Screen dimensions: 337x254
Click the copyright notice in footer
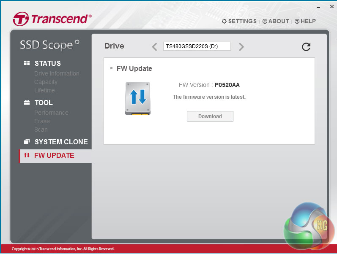point(63,249)
